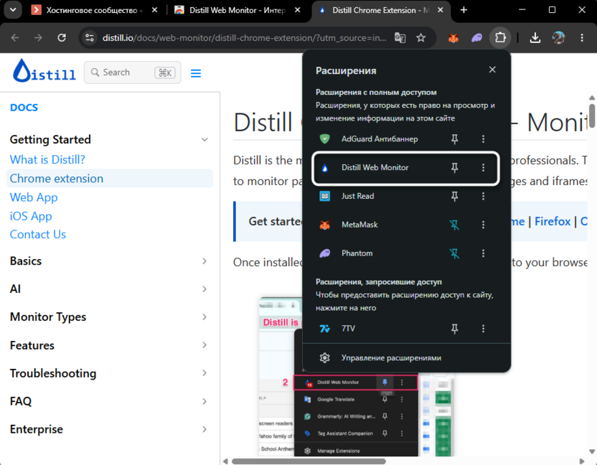Pin the Just Read extension

click(x=455, y=196)
